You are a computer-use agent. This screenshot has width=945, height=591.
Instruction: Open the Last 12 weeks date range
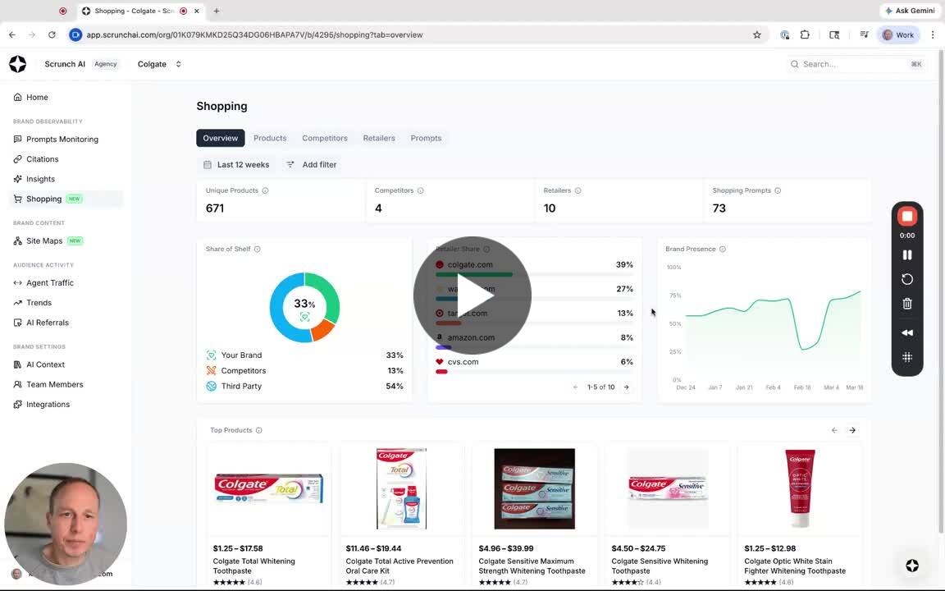point(236,165)
